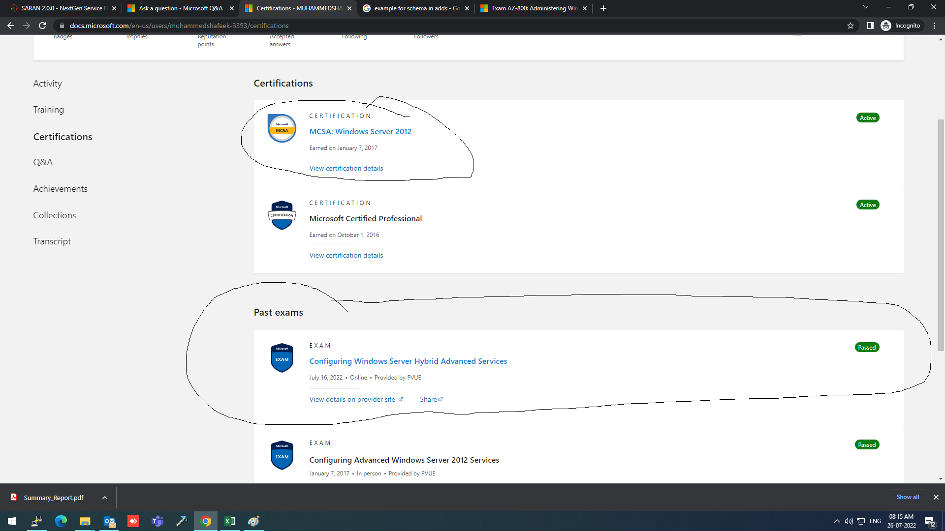Open the Chrome three-dot menu
945x531 pixels.
(x=934, y=26)
